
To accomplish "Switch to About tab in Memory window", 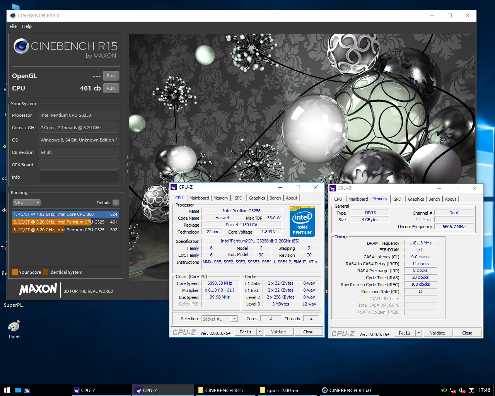I will (451, 199).
